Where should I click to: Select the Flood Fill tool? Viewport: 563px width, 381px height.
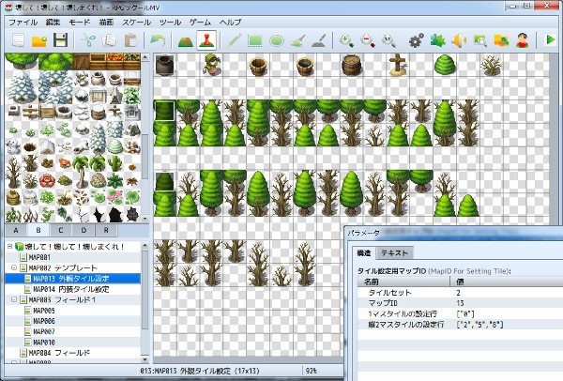click(297, 40)
